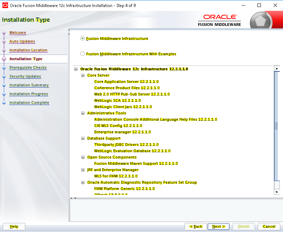Click the Prerequisite Checks step bullet icon
The image size is (283, 232).
point(4,68)
